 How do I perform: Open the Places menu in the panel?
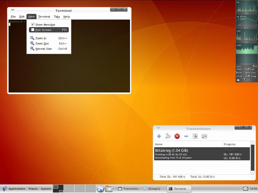[x=33, y=189]
